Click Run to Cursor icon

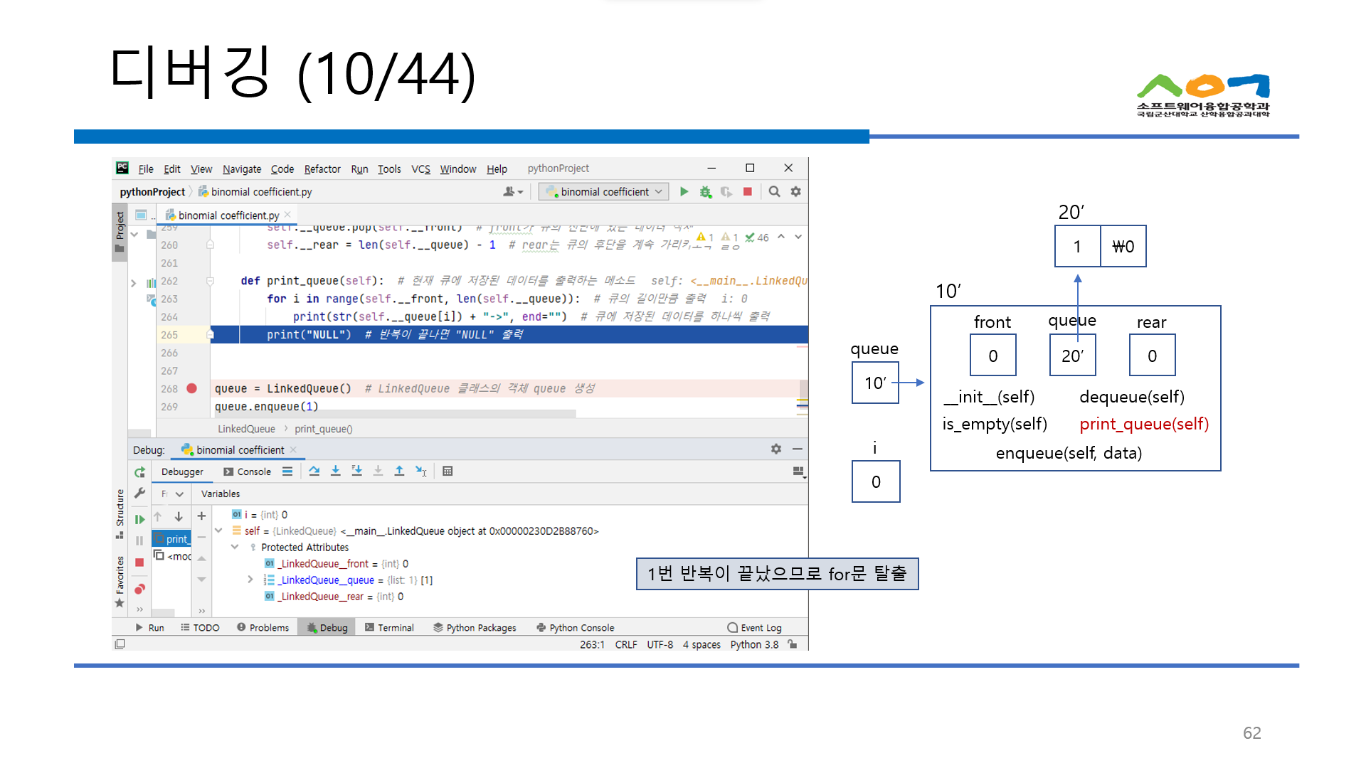point(421,471)
